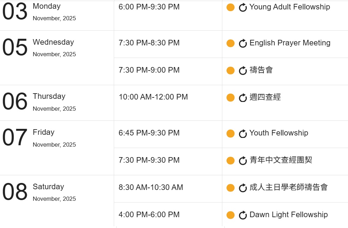Screen dimensions: 348x228
Task: Click orange dot for Young Adult Fellowship
Action: 230,7
